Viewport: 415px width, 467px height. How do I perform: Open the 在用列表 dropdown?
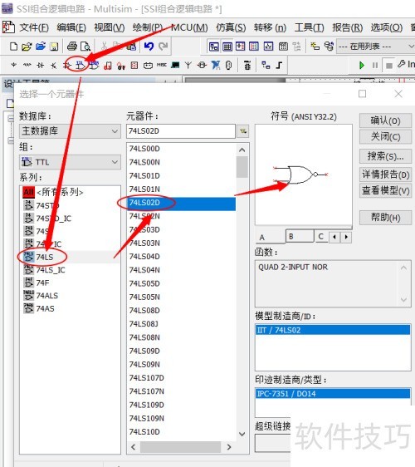click(x=376, y=47)
